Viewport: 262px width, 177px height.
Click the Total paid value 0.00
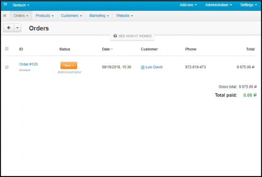click(250, 95)
